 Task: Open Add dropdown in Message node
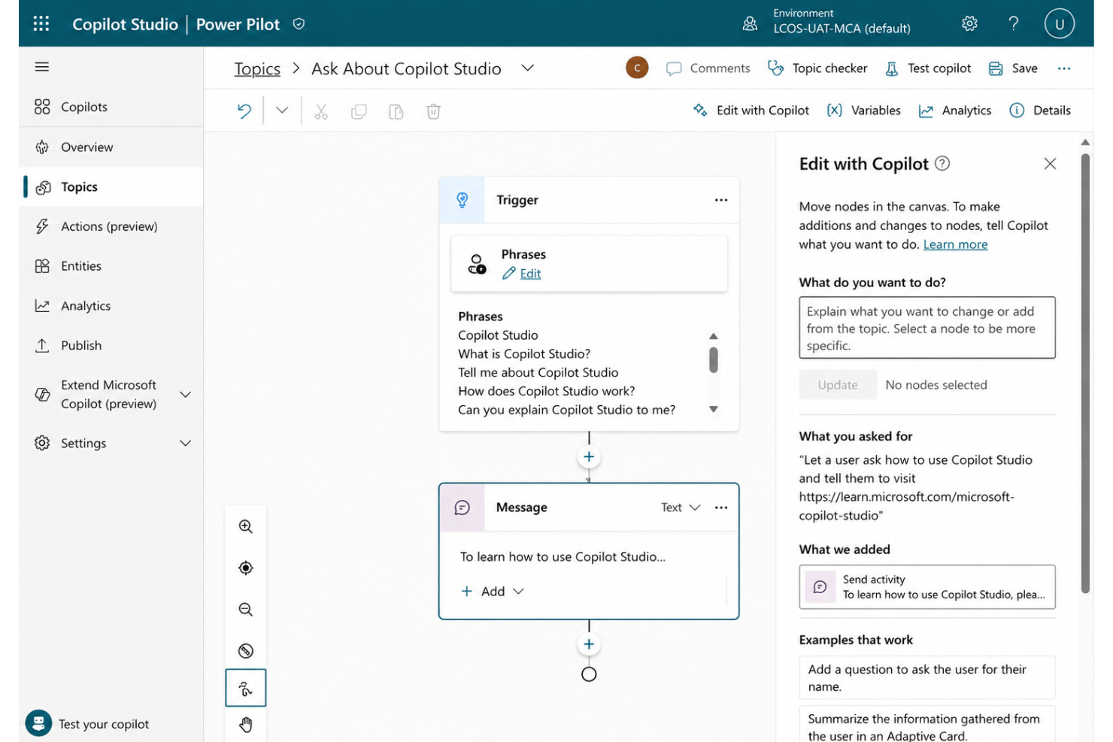pyautogui.click(x=493, y=592)
